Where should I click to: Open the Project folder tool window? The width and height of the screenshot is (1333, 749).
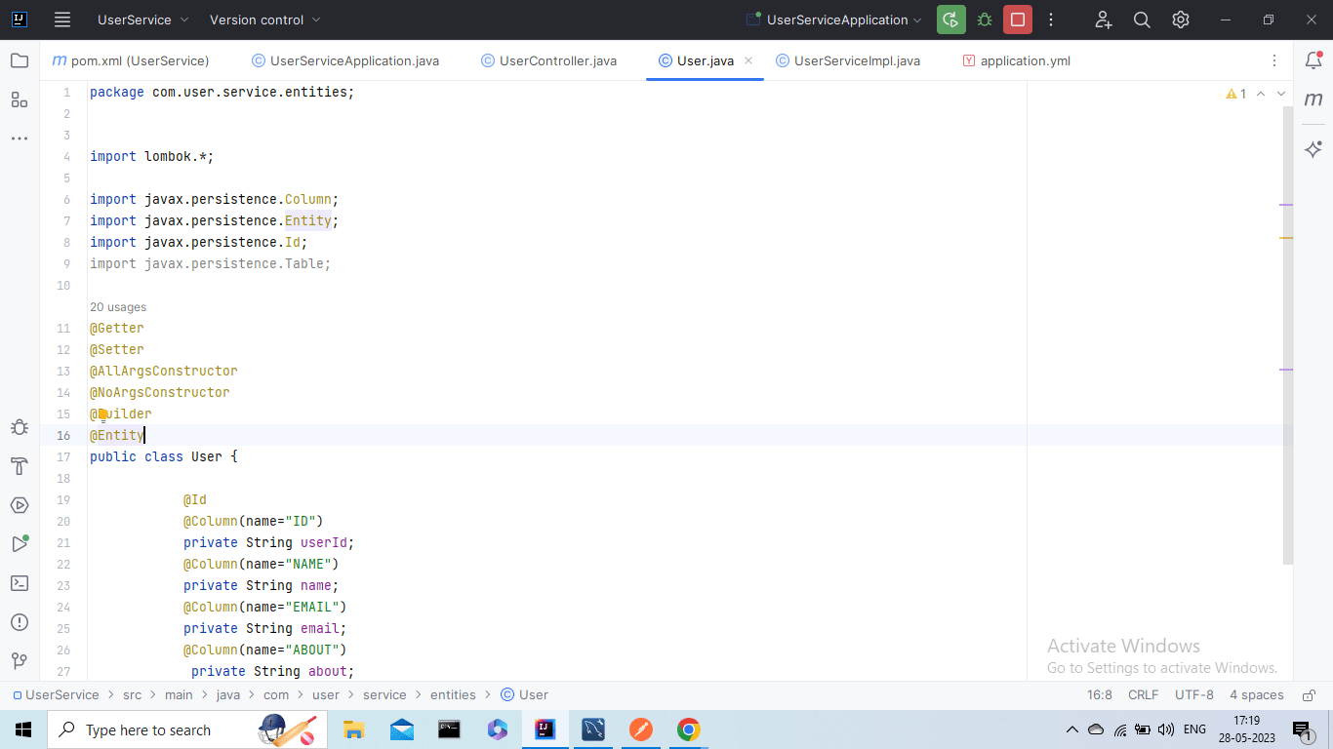(x=19, y=59)
